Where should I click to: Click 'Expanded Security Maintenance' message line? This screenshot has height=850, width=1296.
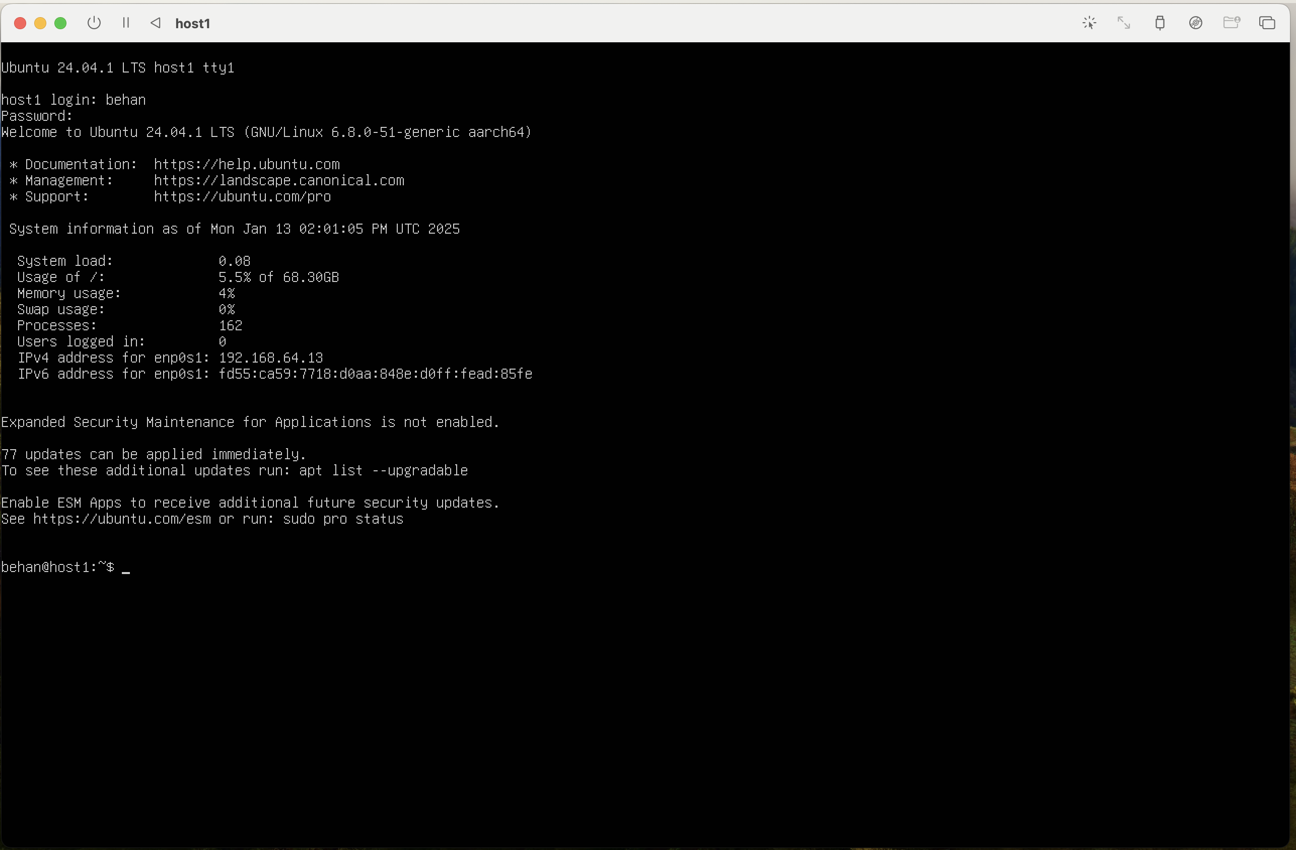pos(250,422)
